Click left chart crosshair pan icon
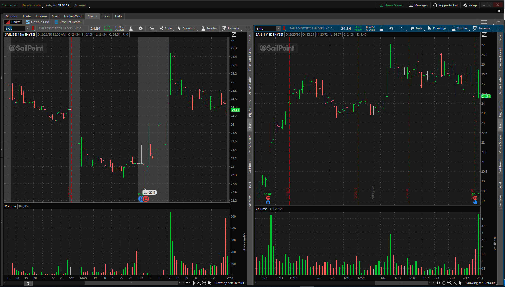This screenshot has width=505, height=287. point(193,283)
